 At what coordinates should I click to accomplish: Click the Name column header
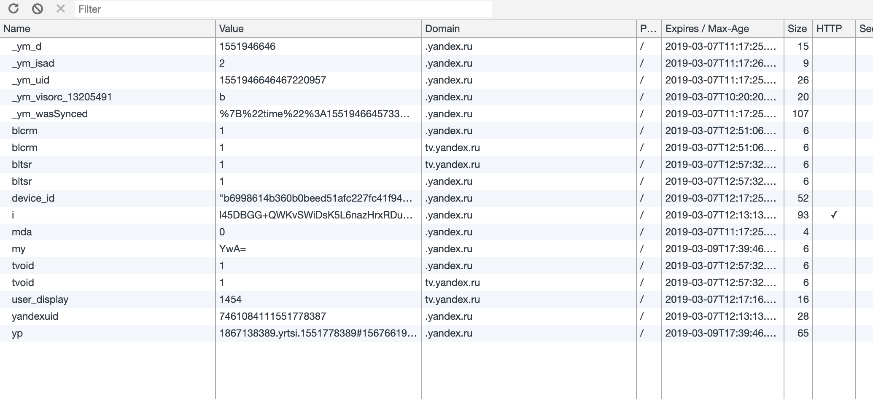(17, 28)
